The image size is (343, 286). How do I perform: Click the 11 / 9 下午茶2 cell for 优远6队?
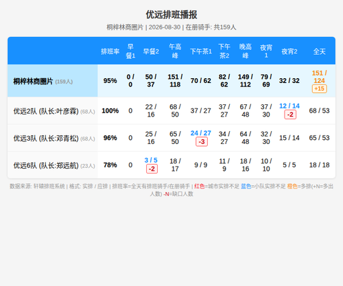[x=224, y=165]
